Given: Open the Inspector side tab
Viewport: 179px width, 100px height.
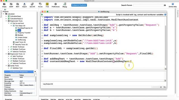Looking at the screenshot, I should pos(178,14).
